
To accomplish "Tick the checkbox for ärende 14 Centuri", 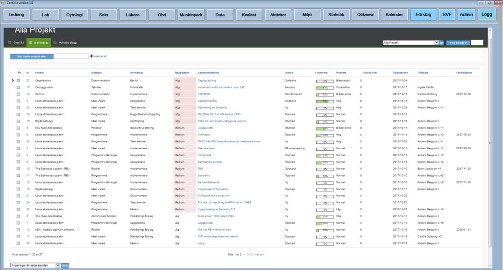I will [18, 94].
